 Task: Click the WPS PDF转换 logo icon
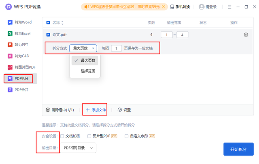click(x=8, y=7)
